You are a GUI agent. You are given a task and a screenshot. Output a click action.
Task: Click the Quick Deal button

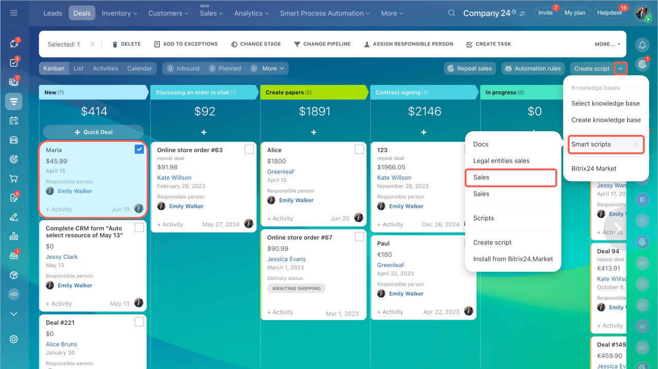tap(94, 132)
